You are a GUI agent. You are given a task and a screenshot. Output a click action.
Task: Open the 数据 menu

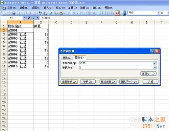(x=84, y=8)
